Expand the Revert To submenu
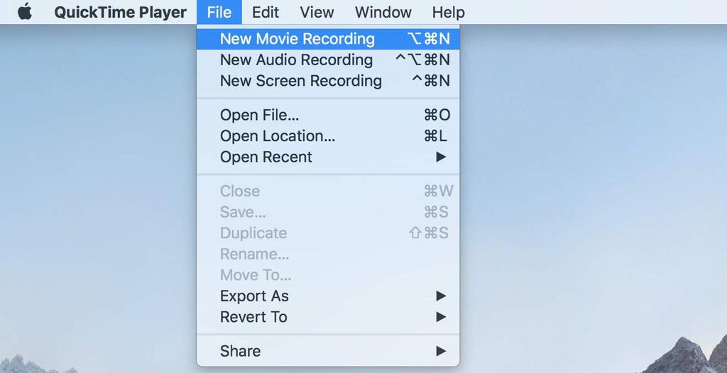This screenshot has width=727, height=373. point(253,317)
